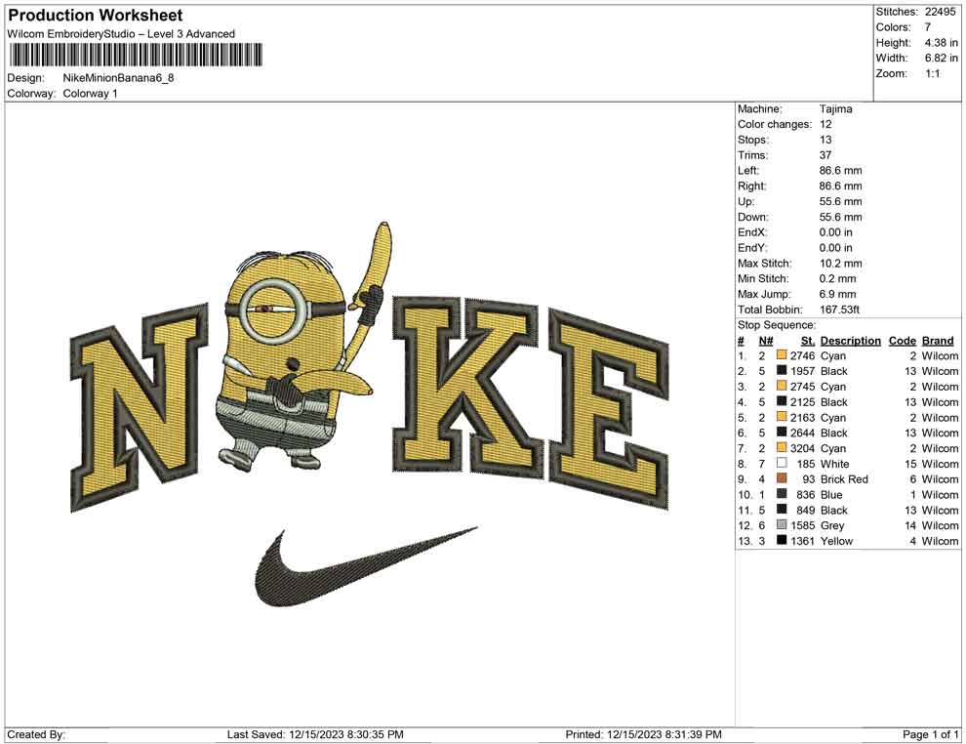This screenshot has width=966, height=744.
Task: Click the barcode under the Wilcom title
Action: (136, 55)
